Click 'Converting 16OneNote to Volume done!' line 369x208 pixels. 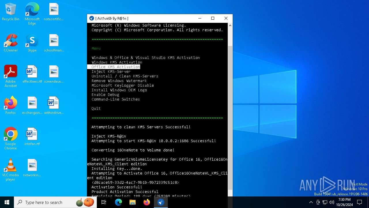click(x=133, y=150)
